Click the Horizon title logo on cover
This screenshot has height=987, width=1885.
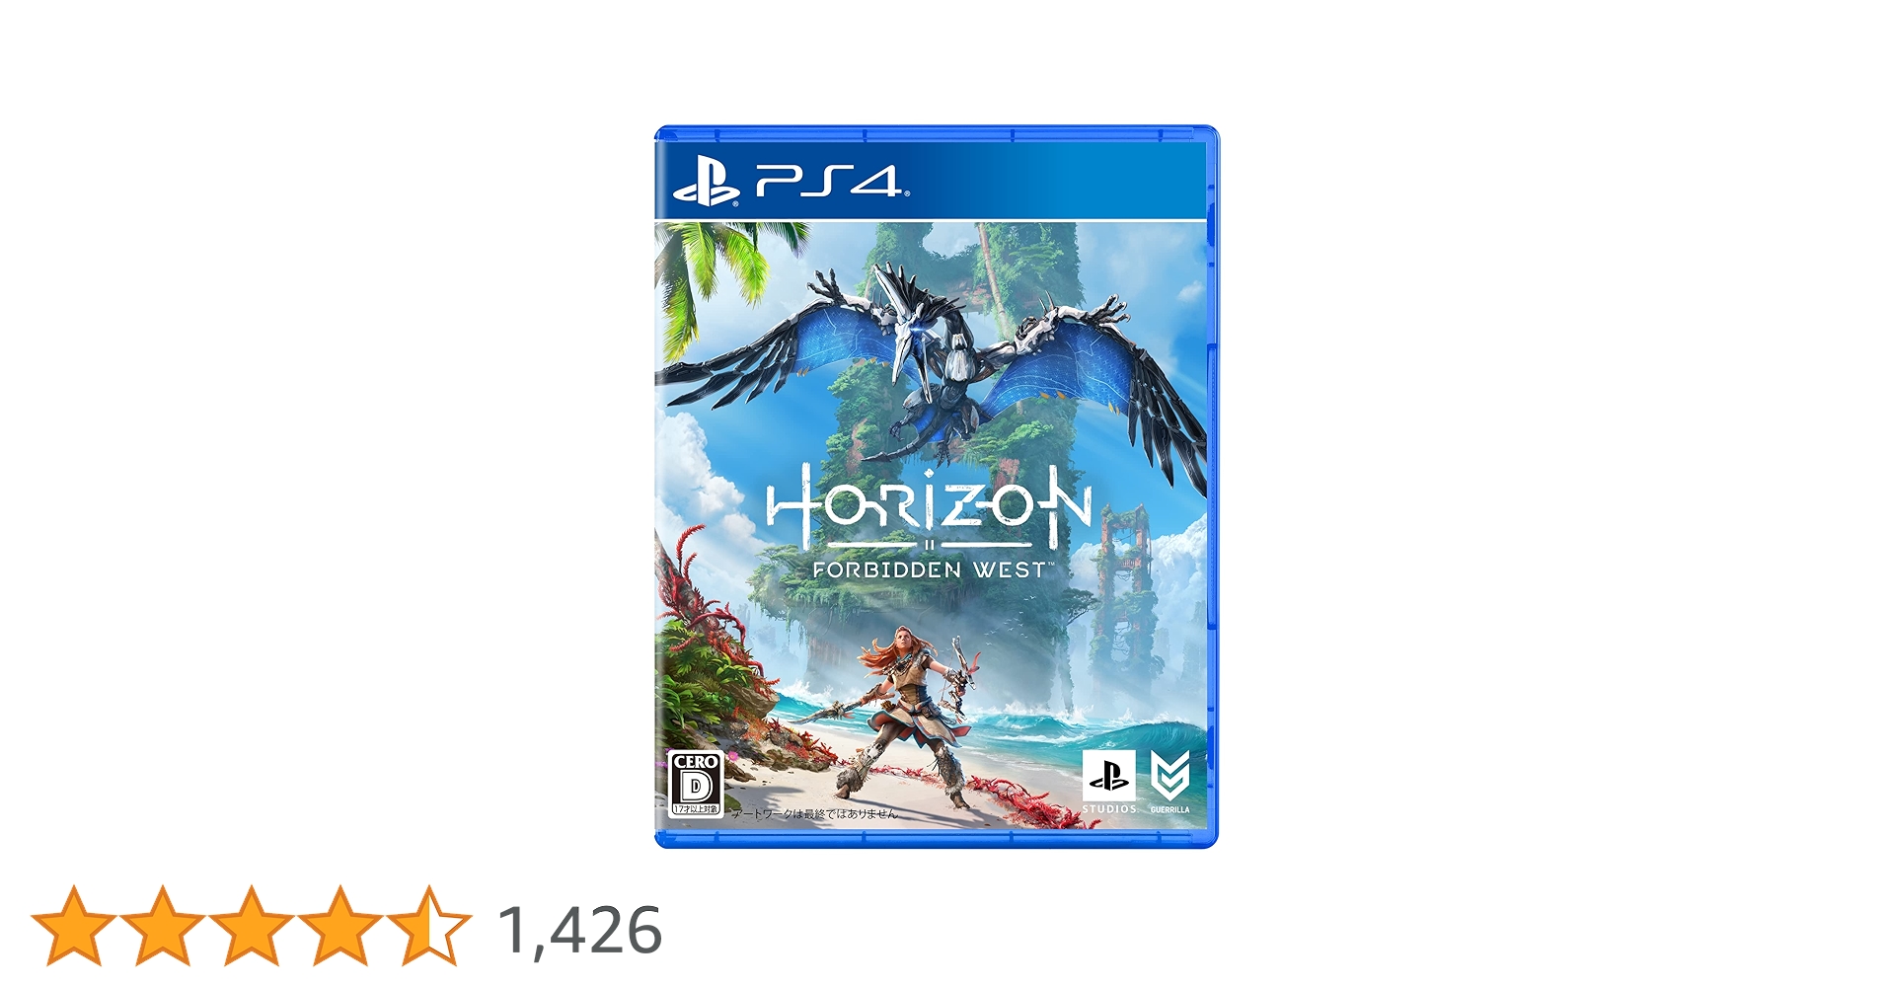929,506
